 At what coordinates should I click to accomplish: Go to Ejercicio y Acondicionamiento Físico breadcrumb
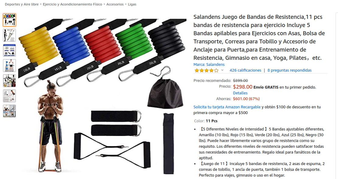[x=72, y=4]
